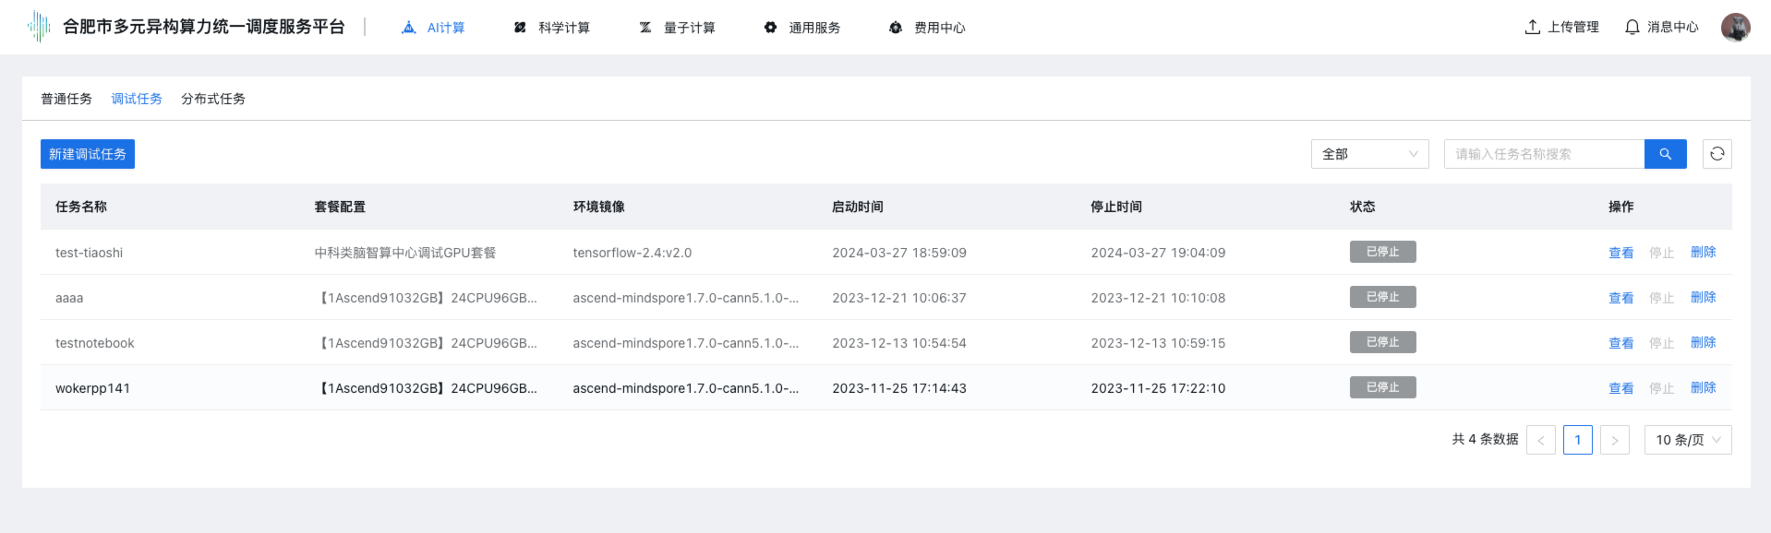Open the 10 条/页 page size dropdown
The image size is (1771, 533).
point(1687,440)
